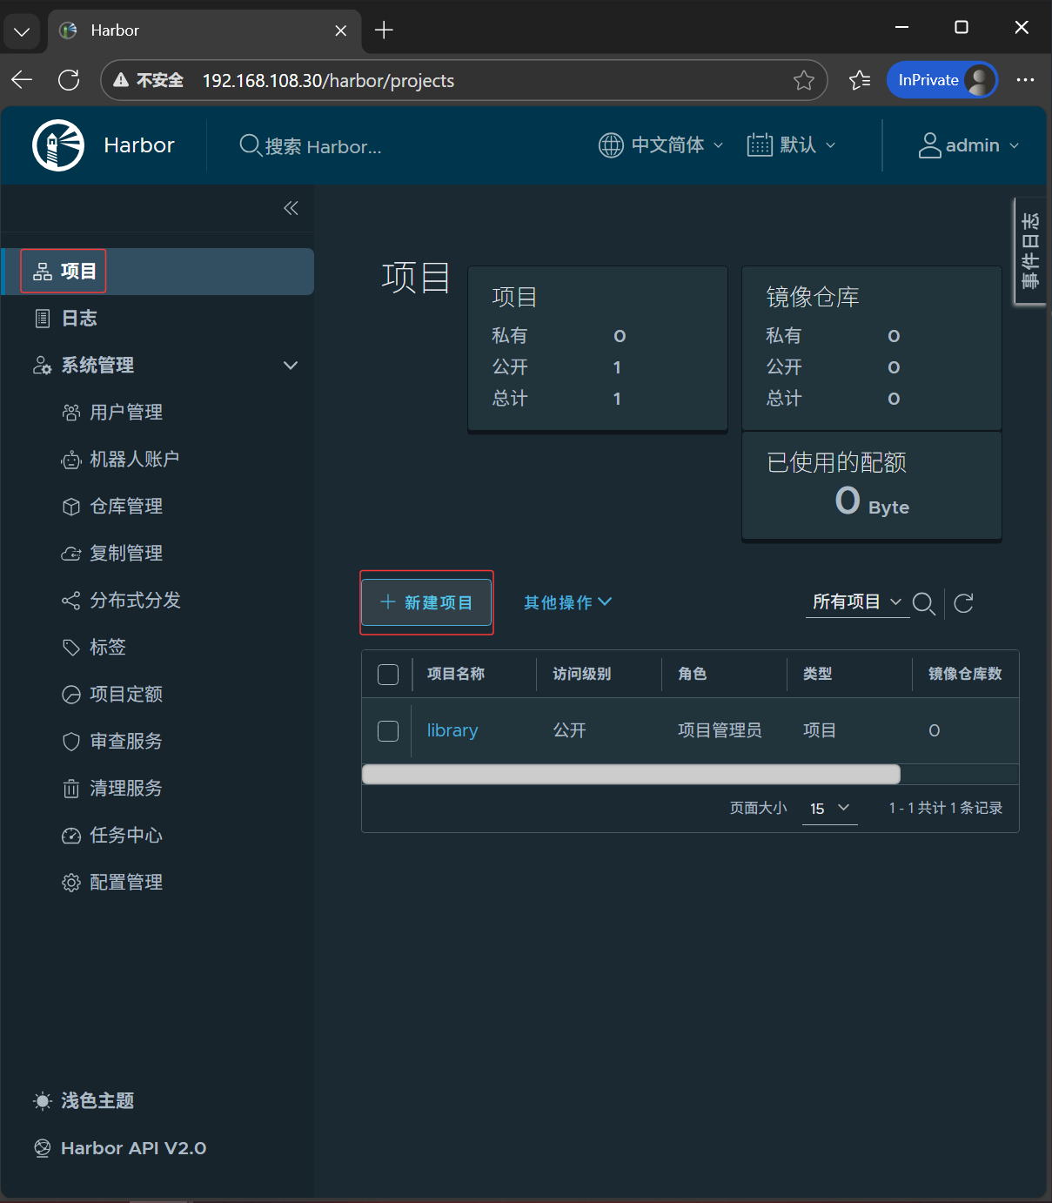This screenshot has width=1052, height=1203.
Task: Collapse the sidebar with double-chevron icon
Action: pyautogui.click(x=291, y=208)
